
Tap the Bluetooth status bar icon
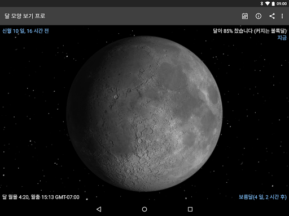point(262,3)
